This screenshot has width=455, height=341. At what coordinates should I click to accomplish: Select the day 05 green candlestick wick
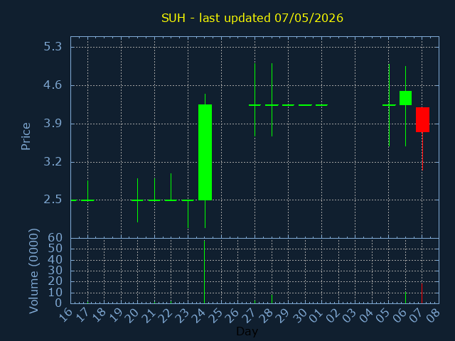point(389,105)
